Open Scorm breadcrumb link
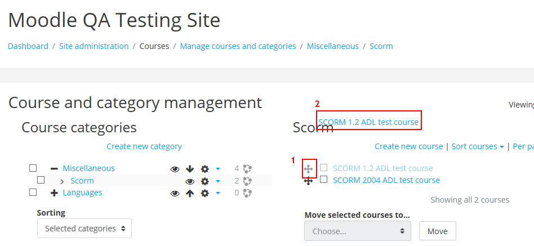Viewport: 534px width, 246px height. pos(381,46)
